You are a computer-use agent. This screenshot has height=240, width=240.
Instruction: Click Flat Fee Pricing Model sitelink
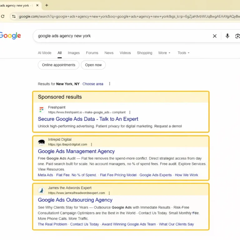point(118,175)
